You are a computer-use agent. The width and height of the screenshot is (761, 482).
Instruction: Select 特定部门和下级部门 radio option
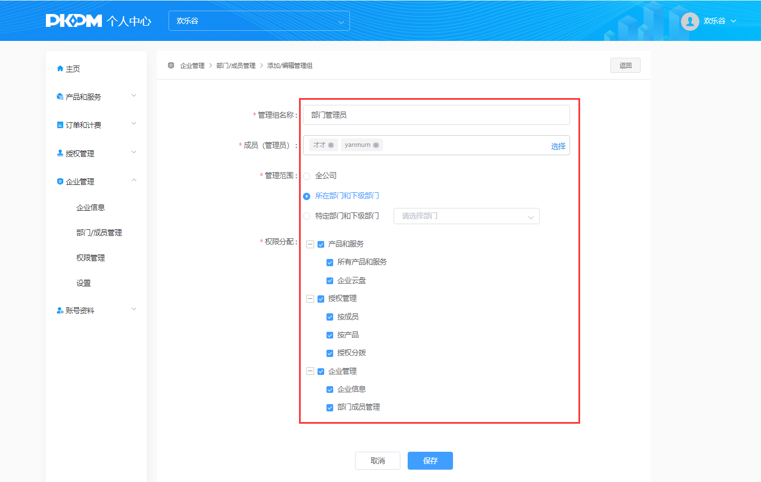pyautogui.click(x=306, y=216)
